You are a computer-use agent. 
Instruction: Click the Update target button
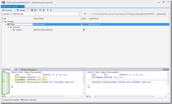pyautogui.click(x=21, y=10)
